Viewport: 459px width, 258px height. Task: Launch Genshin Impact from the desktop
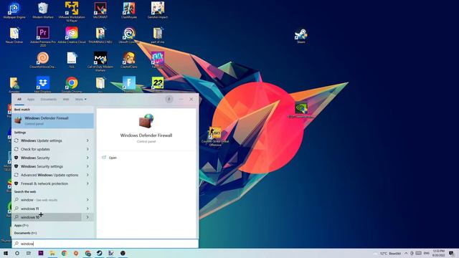(158, 11)
